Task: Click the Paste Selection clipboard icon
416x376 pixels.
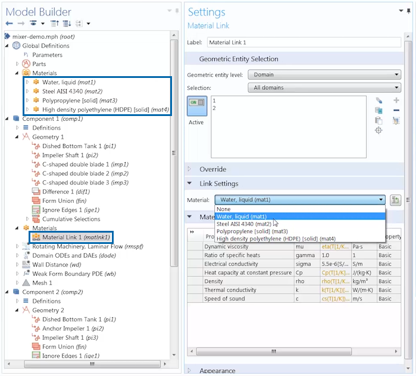Action: pos(379,120)
